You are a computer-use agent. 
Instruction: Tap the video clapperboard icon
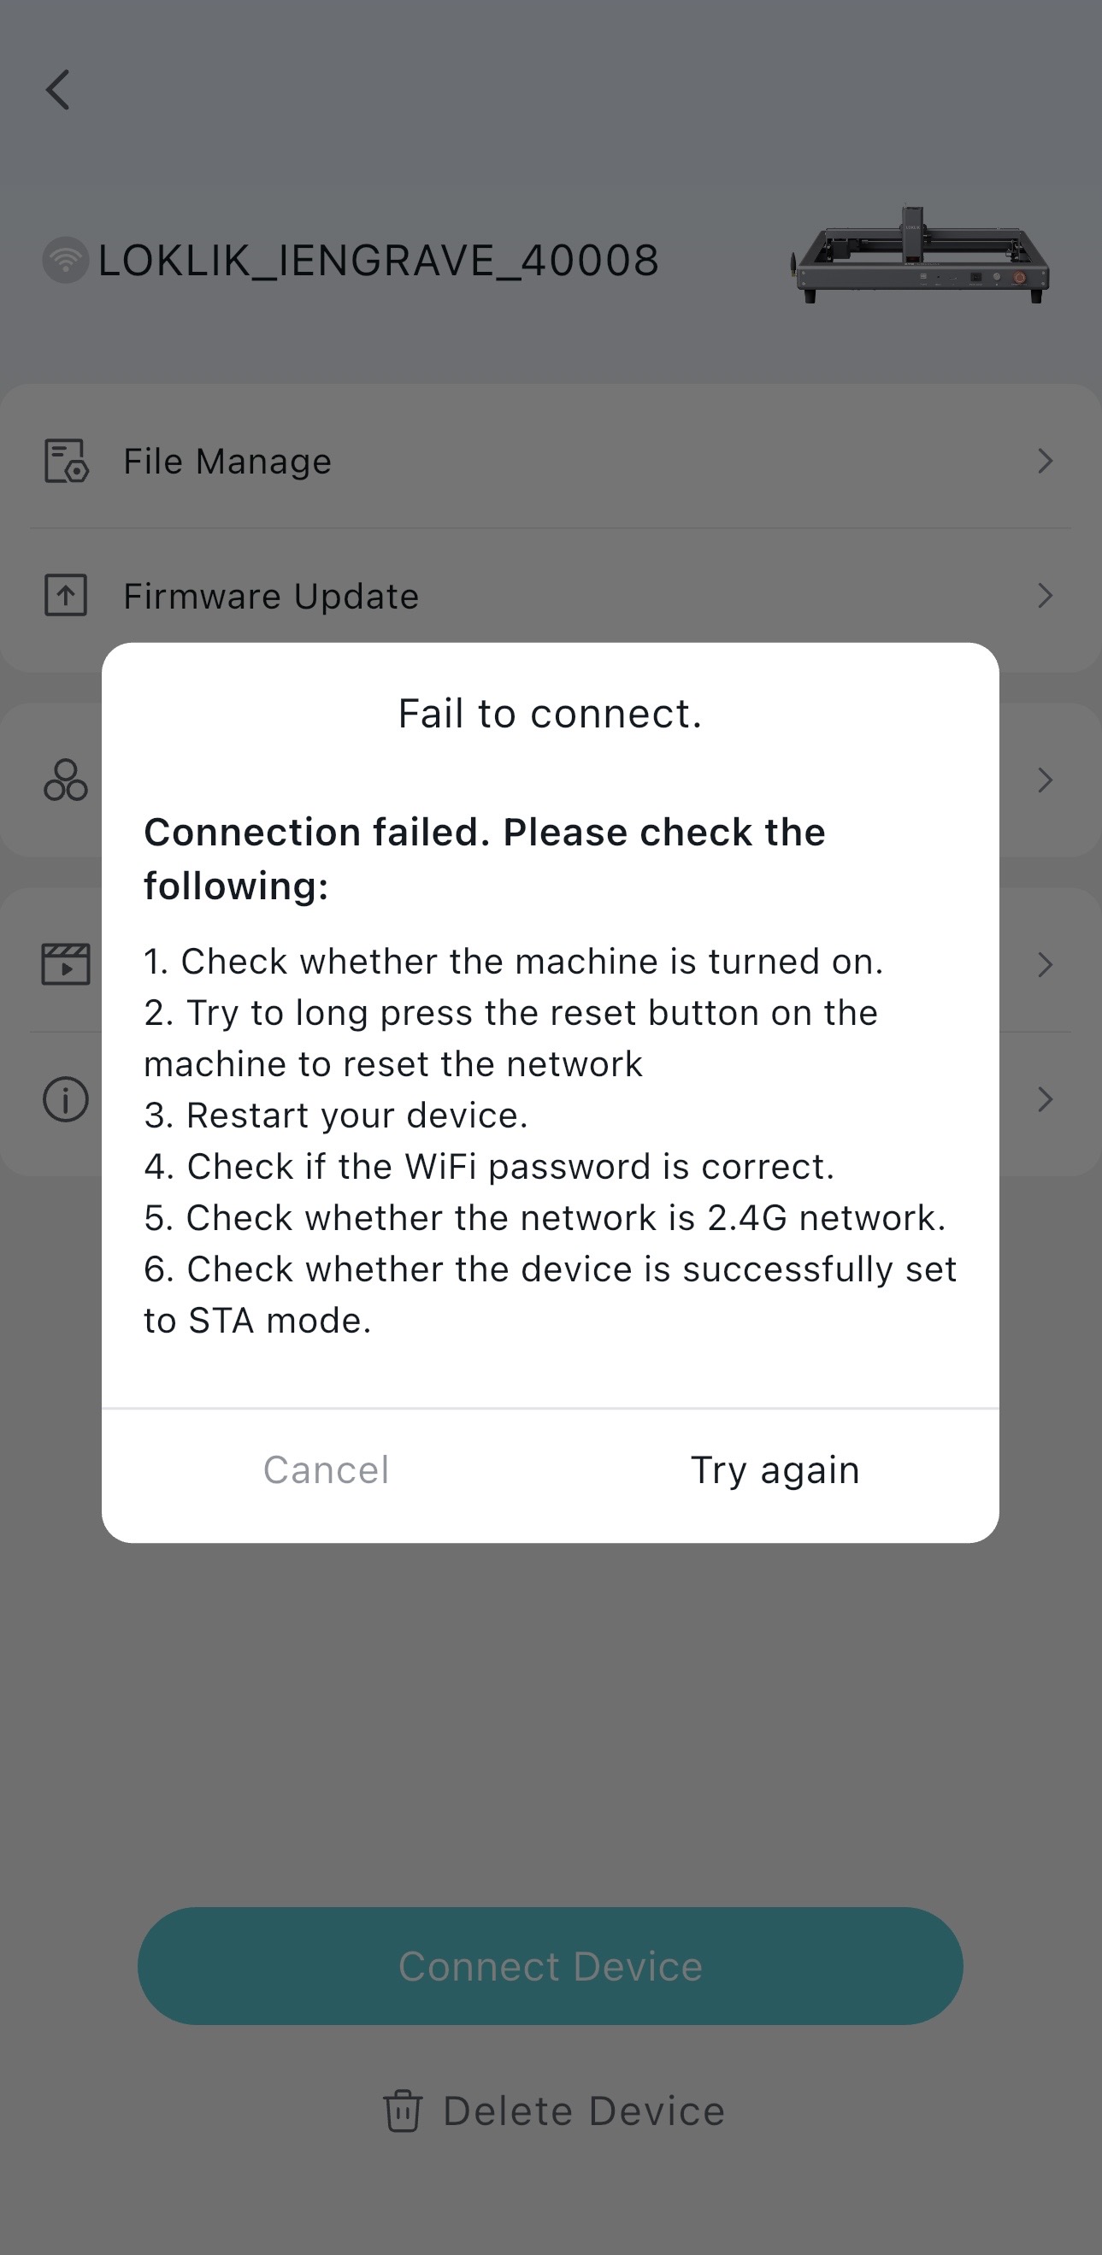[66, 965]
